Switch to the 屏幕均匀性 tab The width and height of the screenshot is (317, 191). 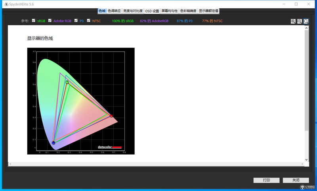tap(170, 11)
